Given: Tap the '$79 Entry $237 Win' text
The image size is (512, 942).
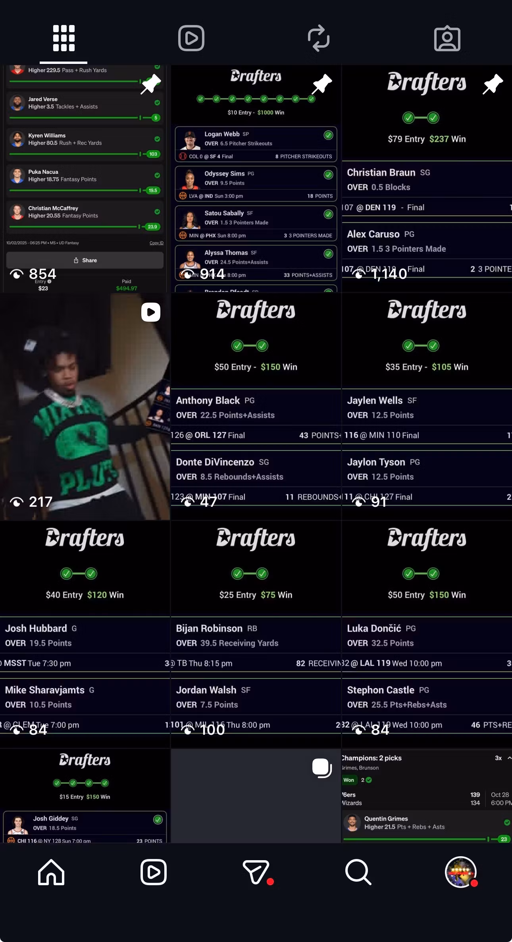Looking at the screenshot, I should tap(427, 139).
